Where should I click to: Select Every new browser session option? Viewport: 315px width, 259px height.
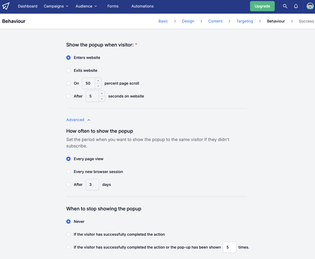click(69, 172)
